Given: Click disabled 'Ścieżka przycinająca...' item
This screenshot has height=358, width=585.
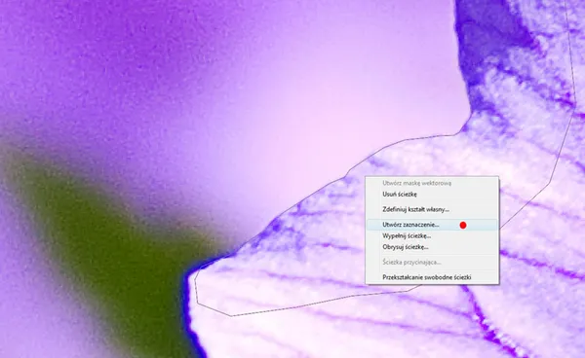Looking at the screenshot, I should [432, 263].
